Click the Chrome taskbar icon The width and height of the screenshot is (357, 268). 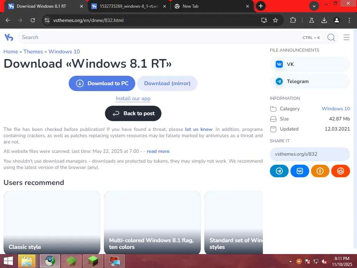[x=50, y=261]
